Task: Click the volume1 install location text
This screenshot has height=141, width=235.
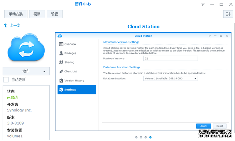Action: pos(15,136)
